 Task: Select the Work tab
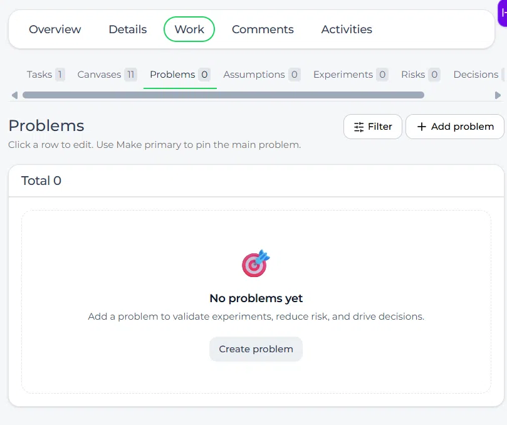189,29
